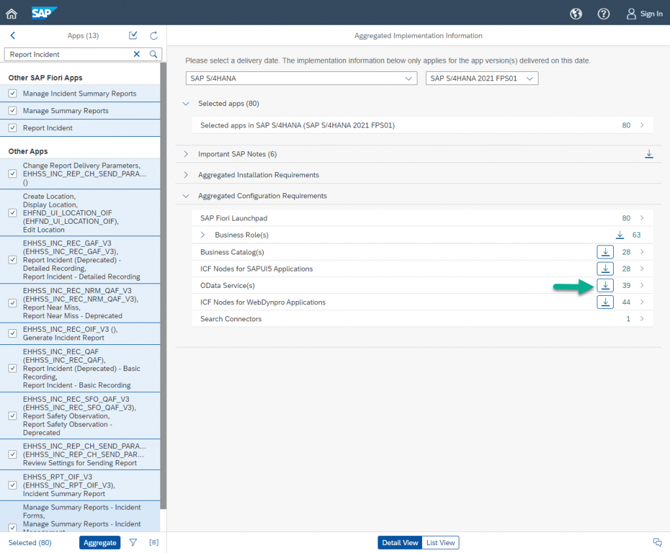Click the select-all checklist icon
Viewport: 670px width, 553px height.
(x=133, y=35)
